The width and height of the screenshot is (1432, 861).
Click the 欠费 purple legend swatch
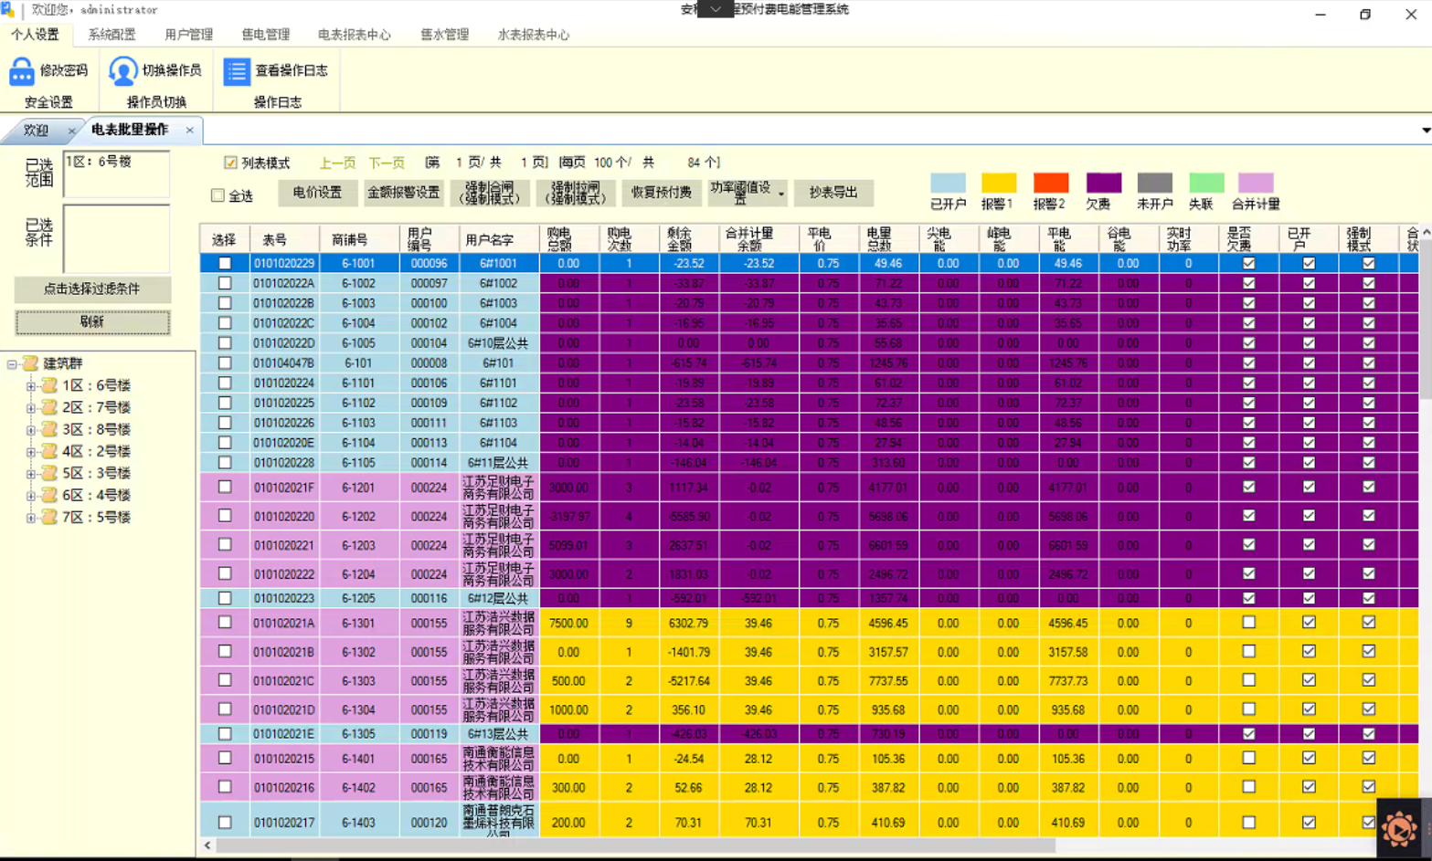pyautogui.click(x=1103, y=183)
